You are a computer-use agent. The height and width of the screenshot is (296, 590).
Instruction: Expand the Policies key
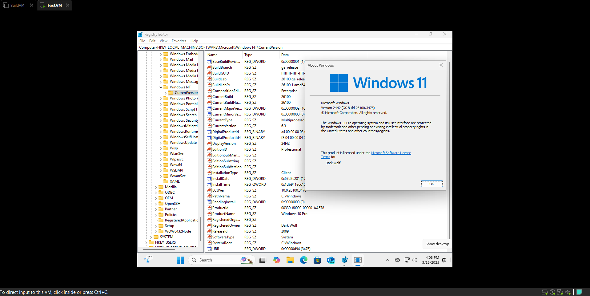[156, 215]
